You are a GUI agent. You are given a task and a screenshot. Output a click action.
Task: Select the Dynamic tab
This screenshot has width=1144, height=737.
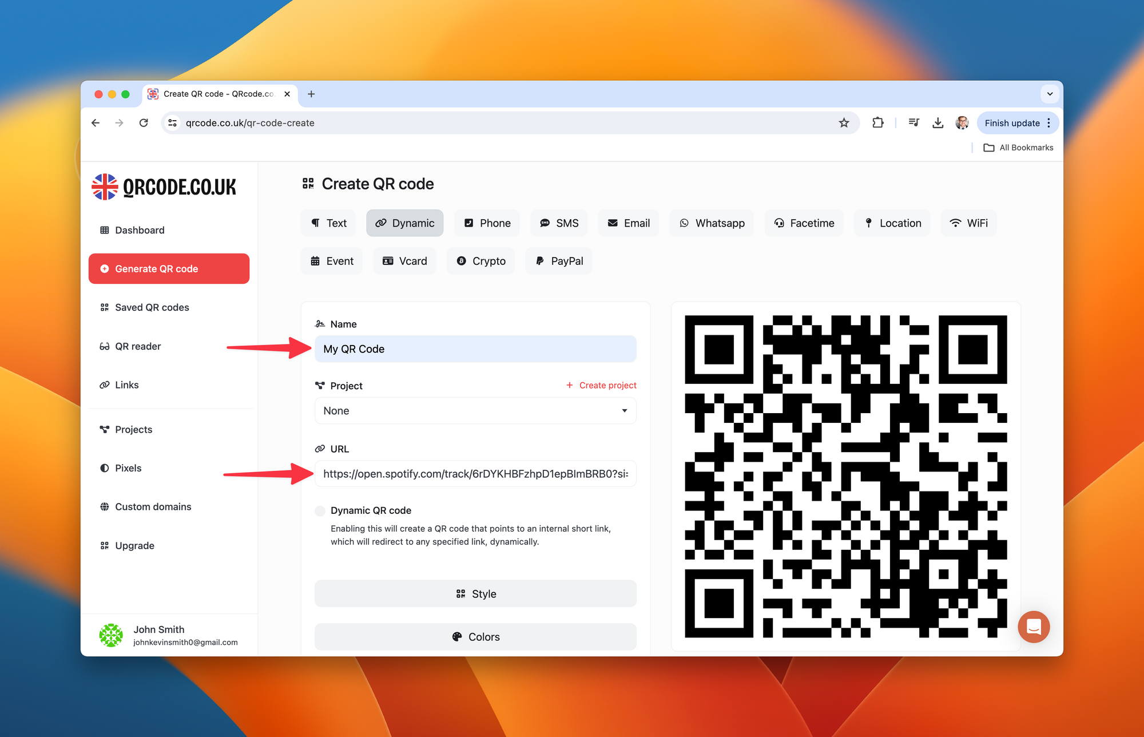[405, 223]
